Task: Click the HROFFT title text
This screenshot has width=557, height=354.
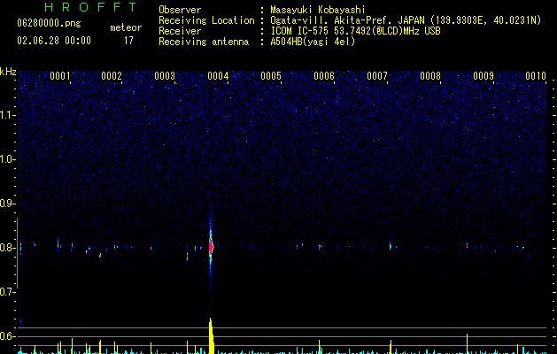Action: pos(91,7)
